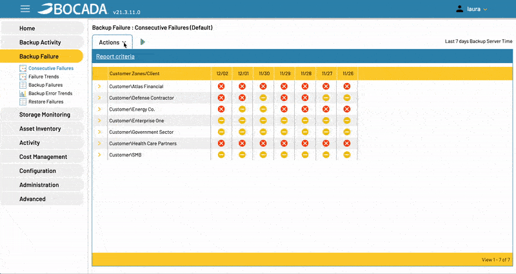Viewport: 516px width, 274px height.
Task: Open the laura user dropdown arrow
Action: [x=485, y=10]
